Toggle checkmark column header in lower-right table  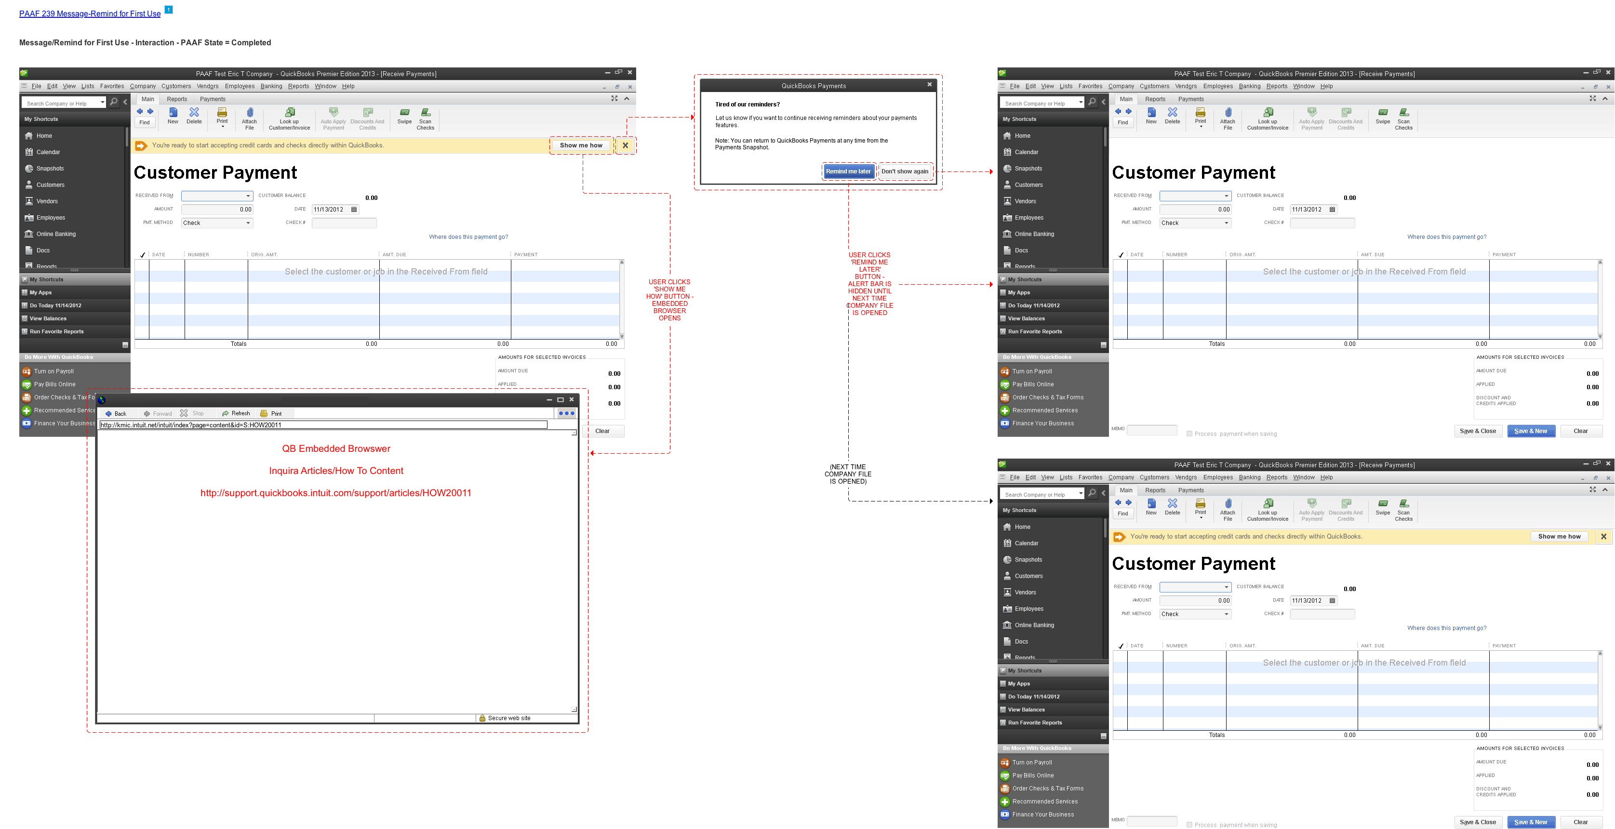1121,645
